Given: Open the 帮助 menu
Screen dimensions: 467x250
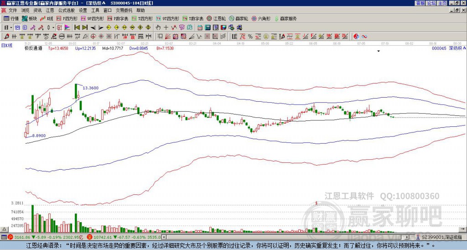Looking at the screenshot, I should 140,10.
